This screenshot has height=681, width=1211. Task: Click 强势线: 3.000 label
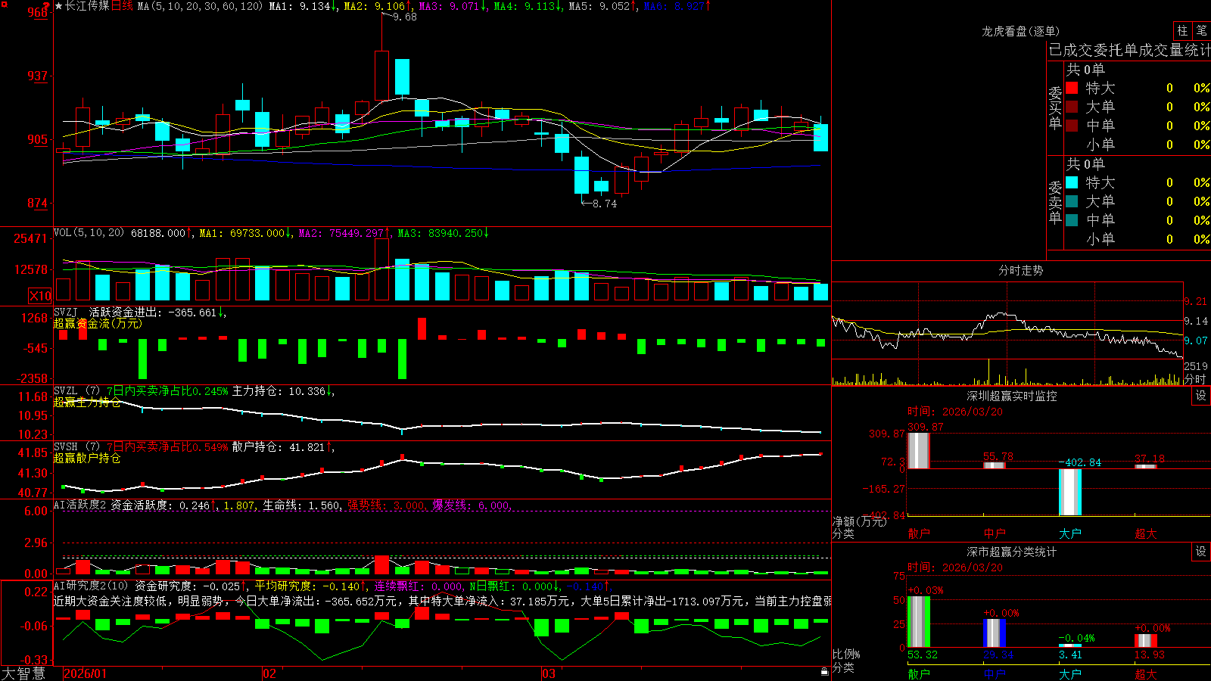pyautogui.click(x=386, y=505)
